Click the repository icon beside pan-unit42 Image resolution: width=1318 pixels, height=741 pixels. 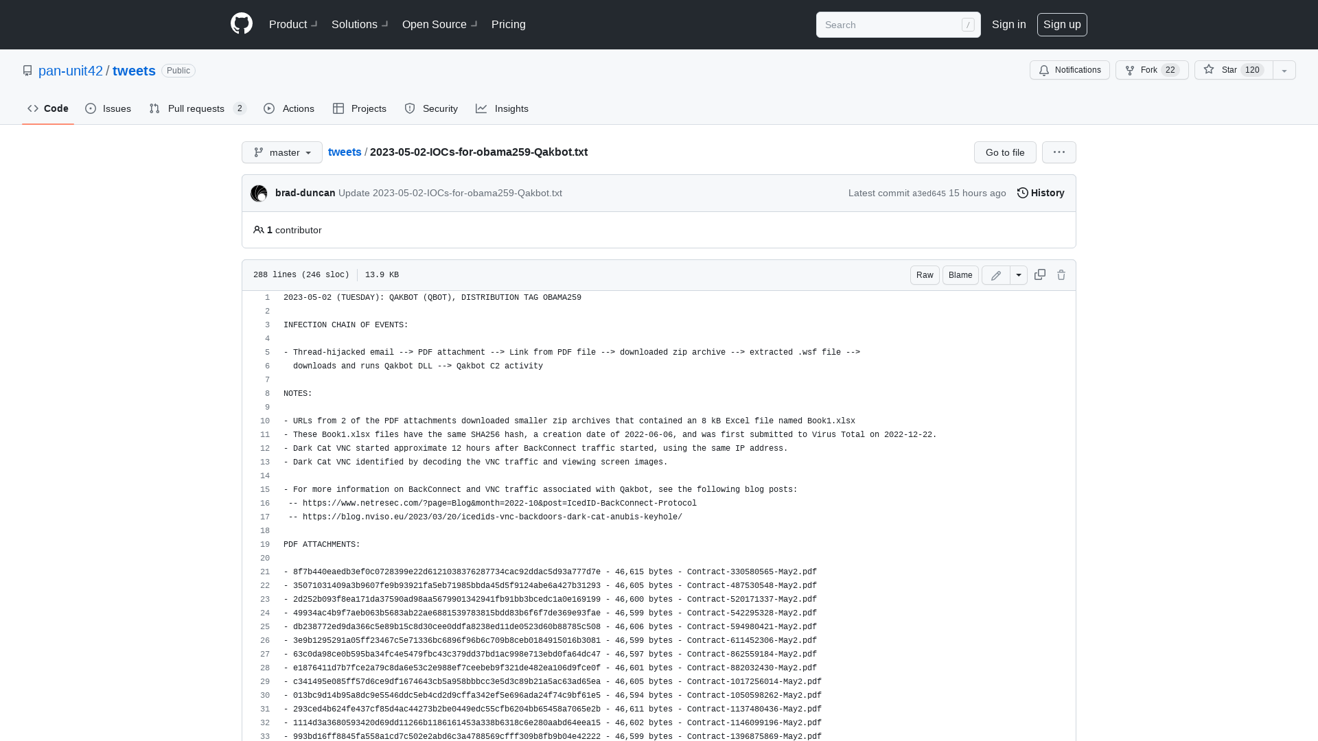coord(27,71)
